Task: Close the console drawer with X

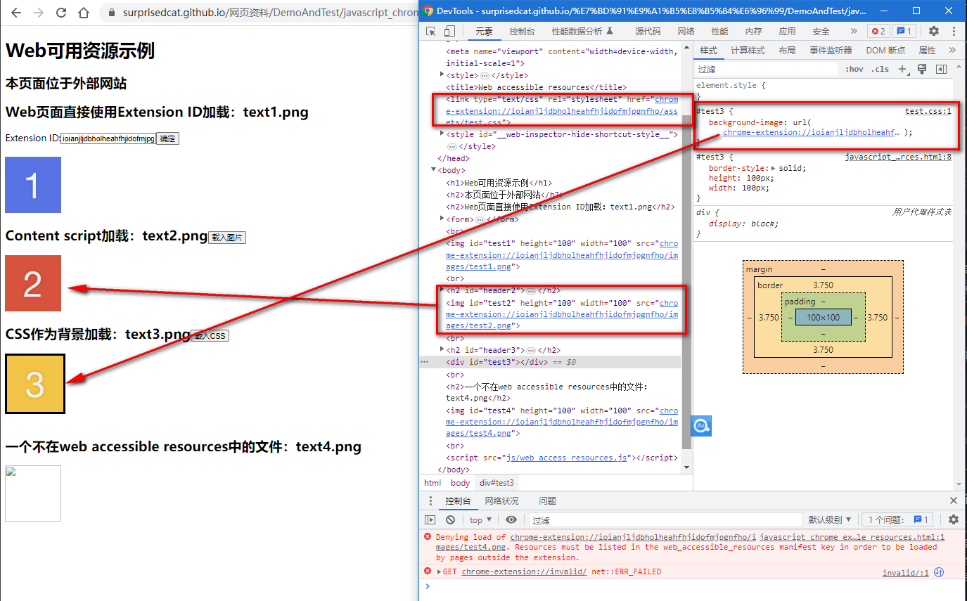Action: [x=954, y=500]
